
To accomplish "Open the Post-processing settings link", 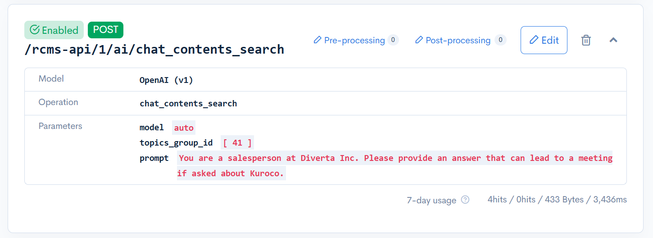I will point(458,41).
